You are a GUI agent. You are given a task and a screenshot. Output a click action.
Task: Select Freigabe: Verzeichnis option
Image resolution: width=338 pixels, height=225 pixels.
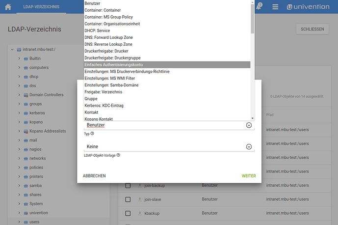[x=167, y=92]
